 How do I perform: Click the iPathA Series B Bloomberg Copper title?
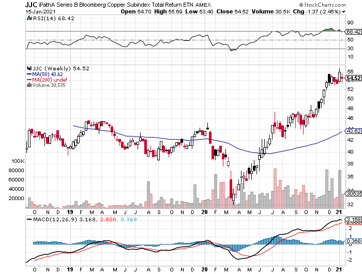point(116,5)
